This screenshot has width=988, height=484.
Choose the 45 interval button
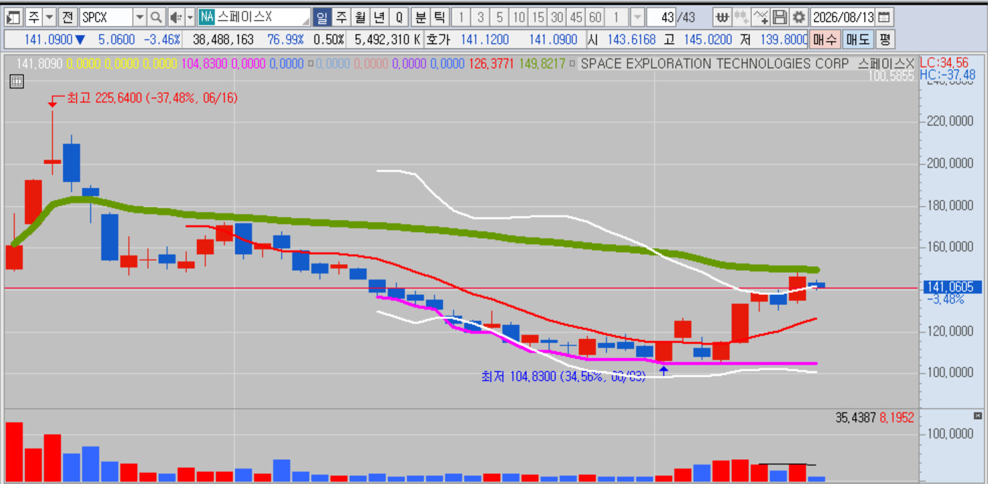tap(576, 17)
